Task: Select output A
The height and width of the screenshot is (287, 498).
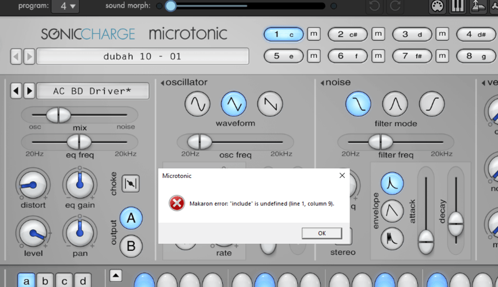Action: [x=131, y=218]
